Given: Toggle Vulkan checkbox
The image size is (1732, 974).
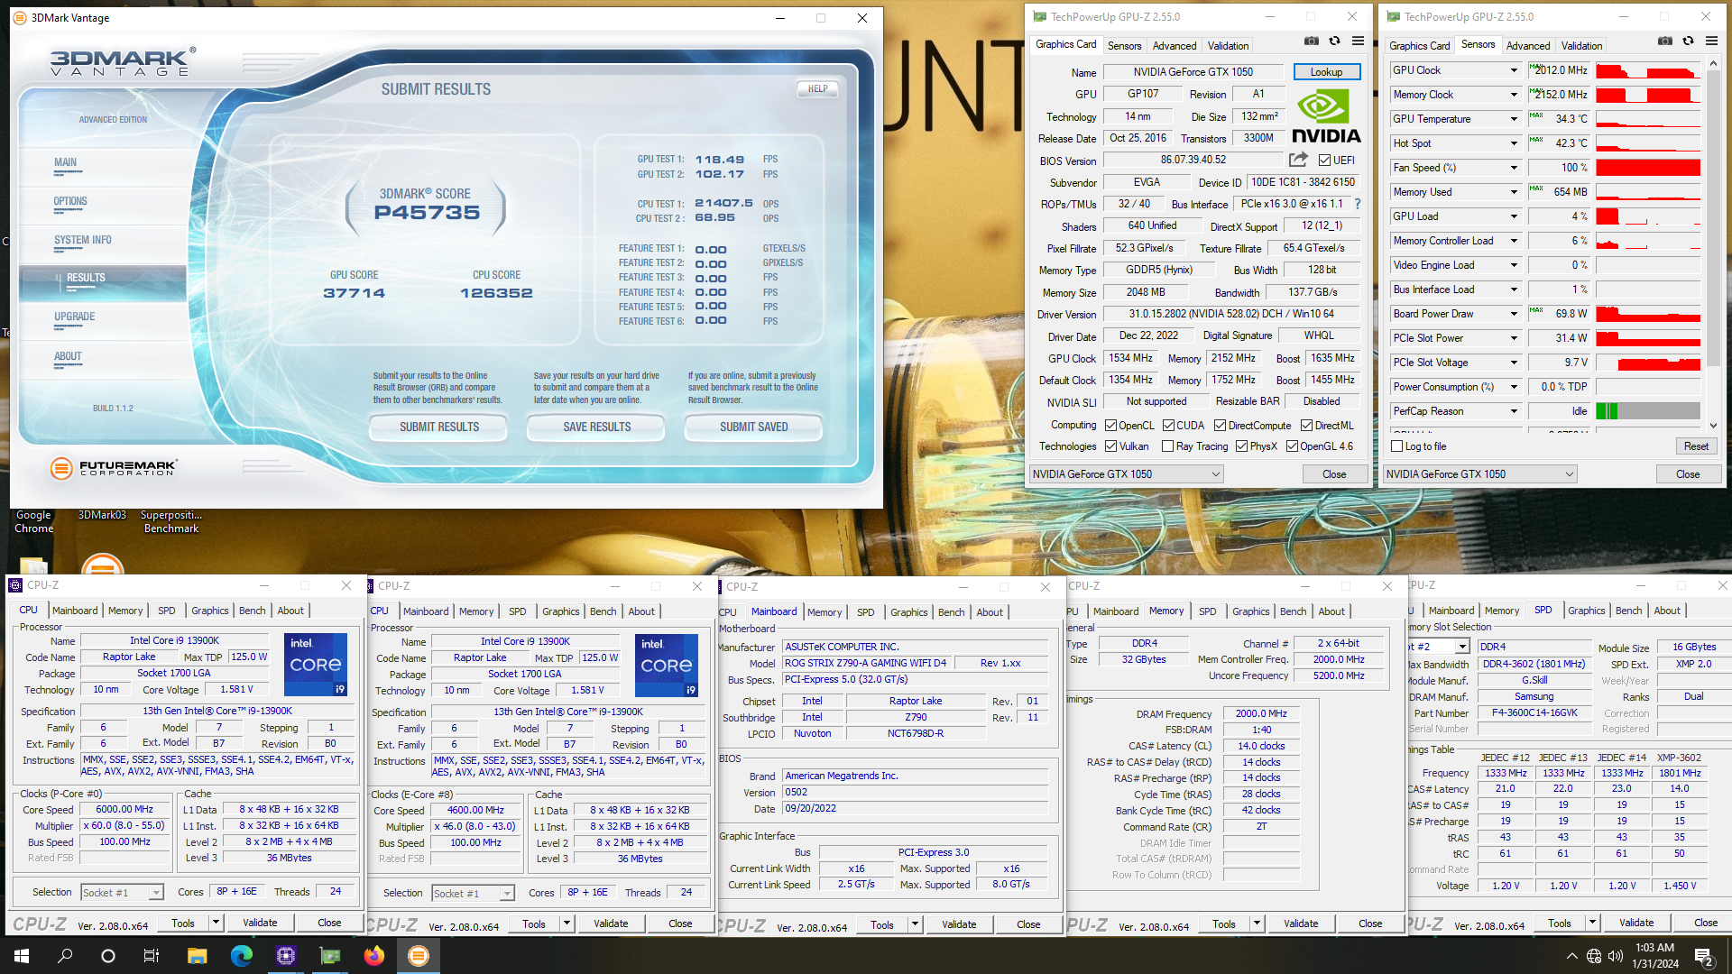Looking at the screenshot, I should [x=1111, y=446].
